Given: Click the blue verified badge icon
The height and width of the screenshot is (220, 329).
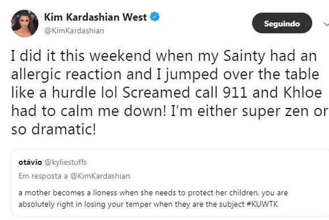Looking at the screenshot, I should pos(155,17).
